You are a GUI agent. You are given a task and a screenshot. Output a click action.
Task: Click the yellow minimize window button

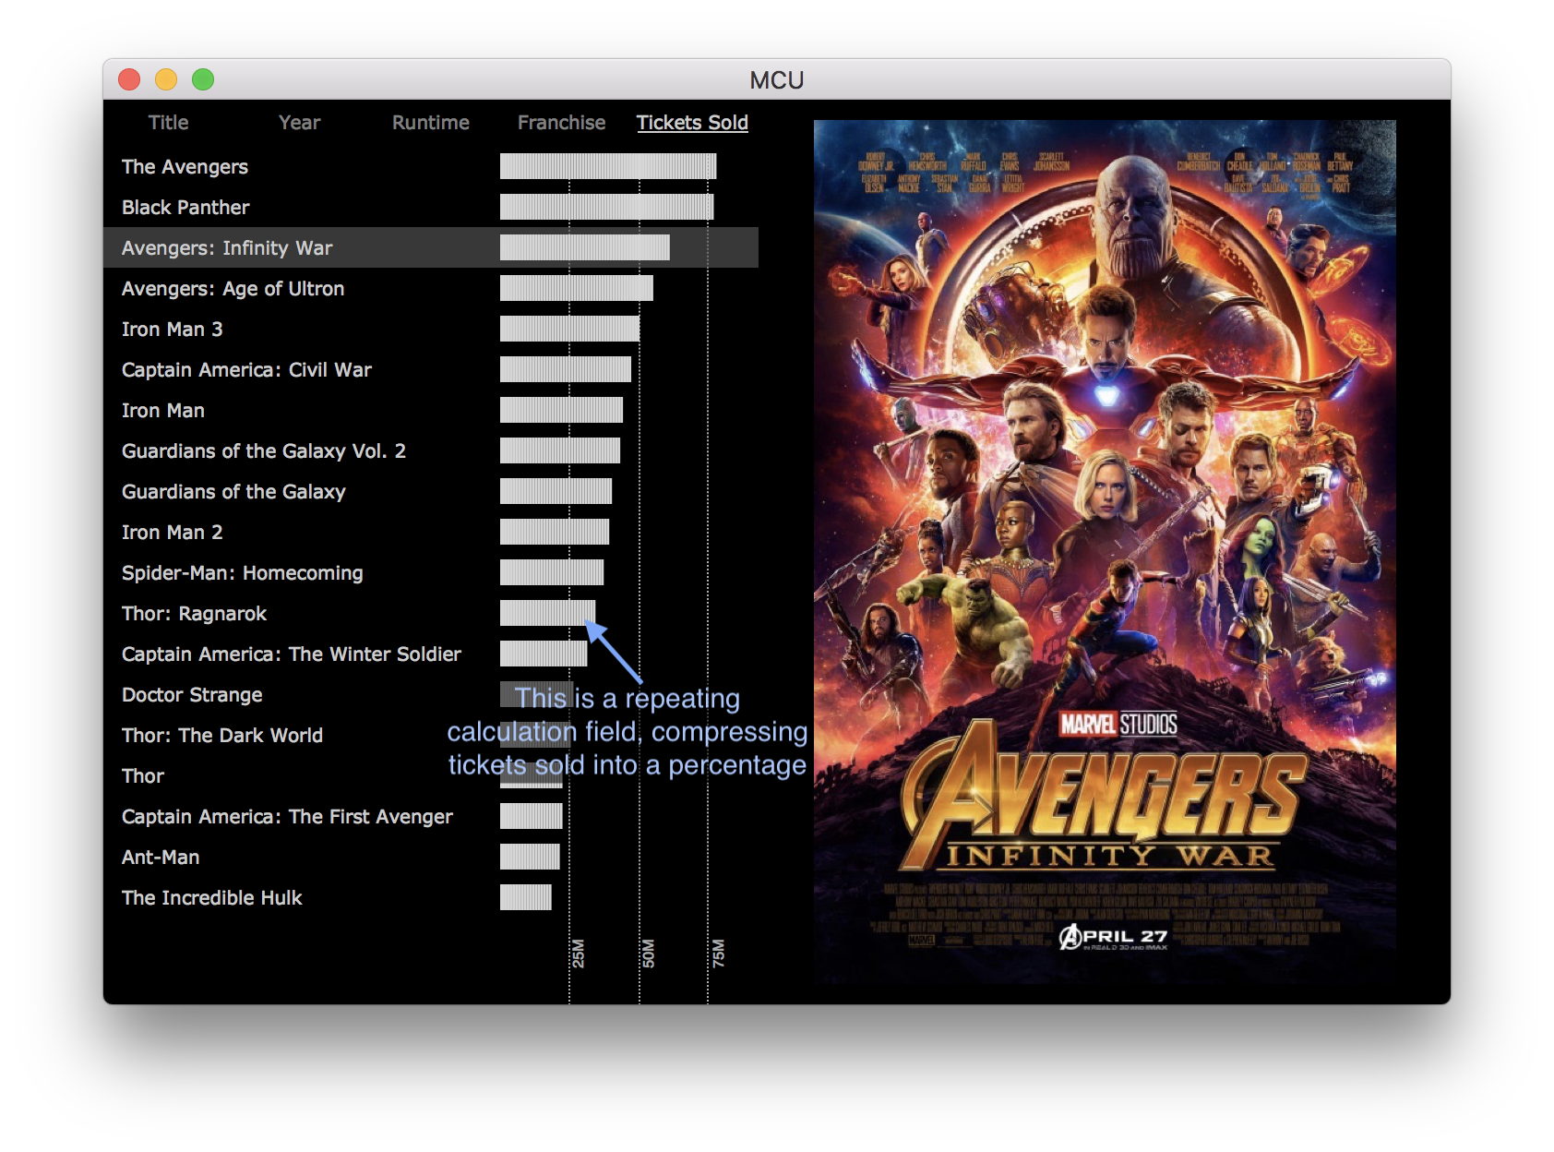pos(166,80)
